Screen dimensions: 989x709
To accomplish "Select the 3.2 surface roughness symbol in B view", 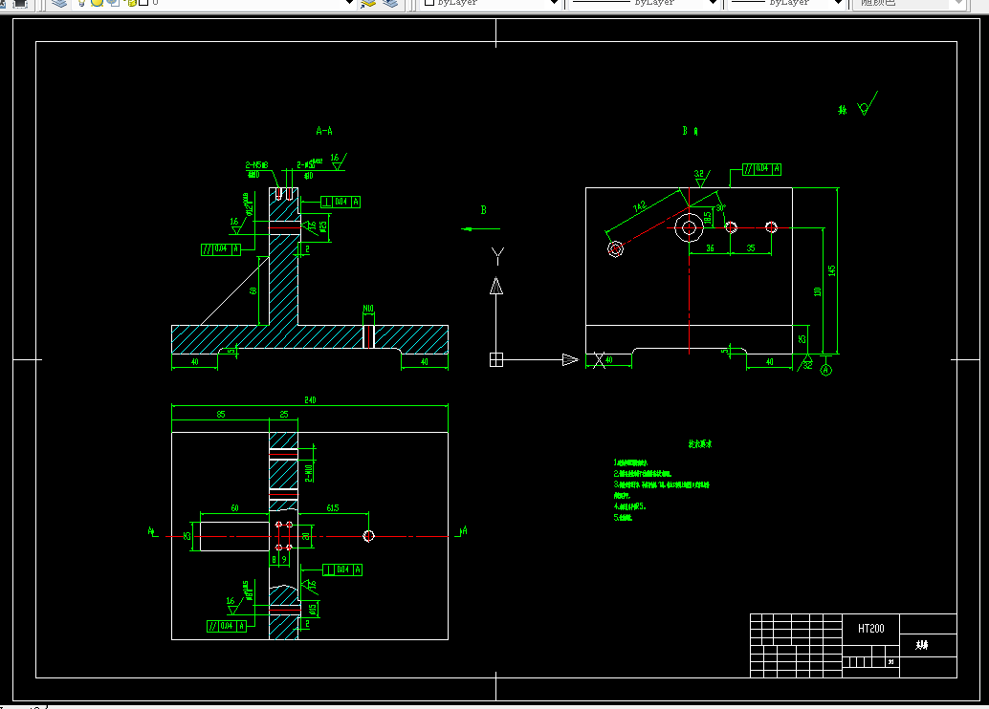I will coord(701,177).
